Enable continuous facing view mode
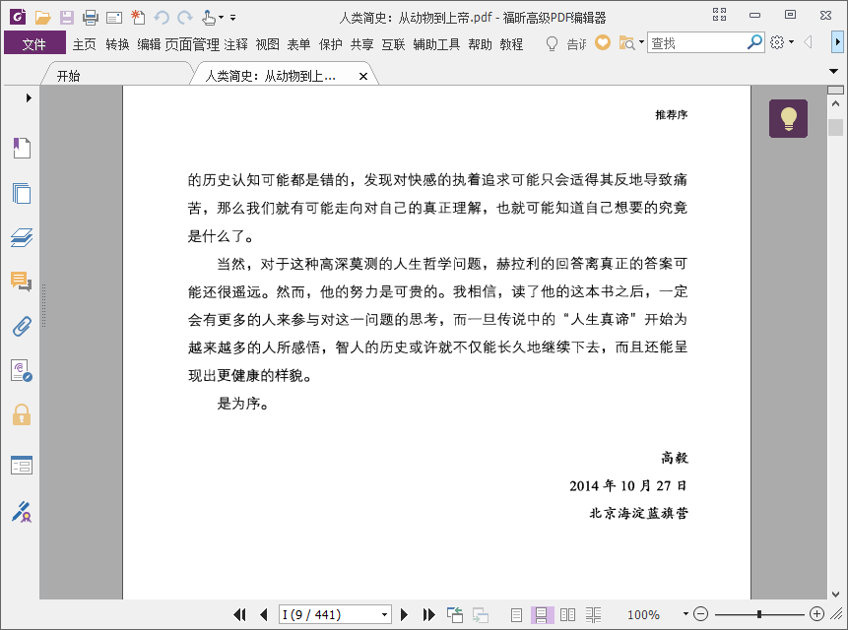 [x=593, y=615]
